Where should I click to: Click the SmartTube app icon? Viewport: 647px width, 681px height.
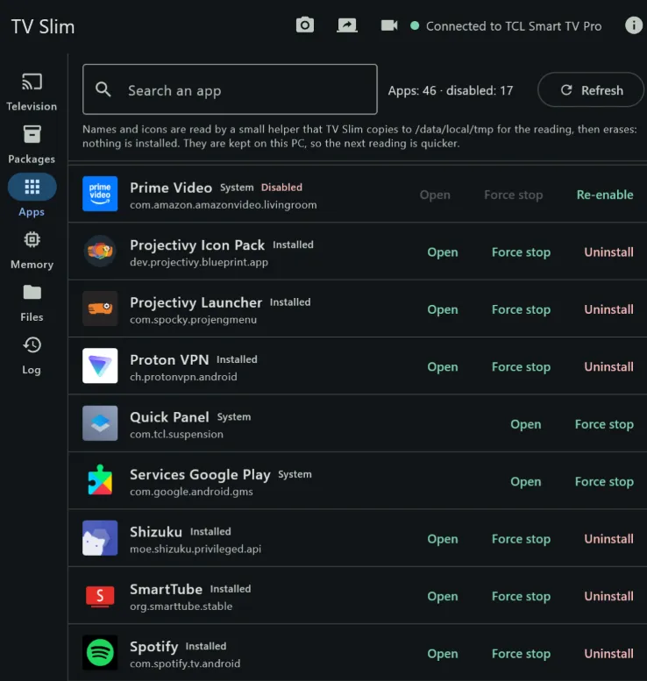100,595
